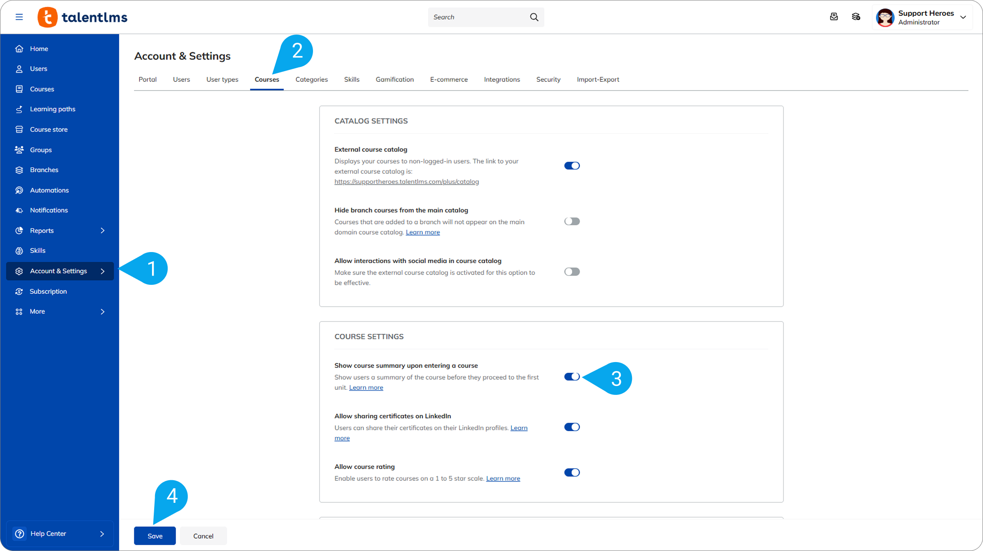
Task: Open the external catalog URL link
Action: point(406,182)
